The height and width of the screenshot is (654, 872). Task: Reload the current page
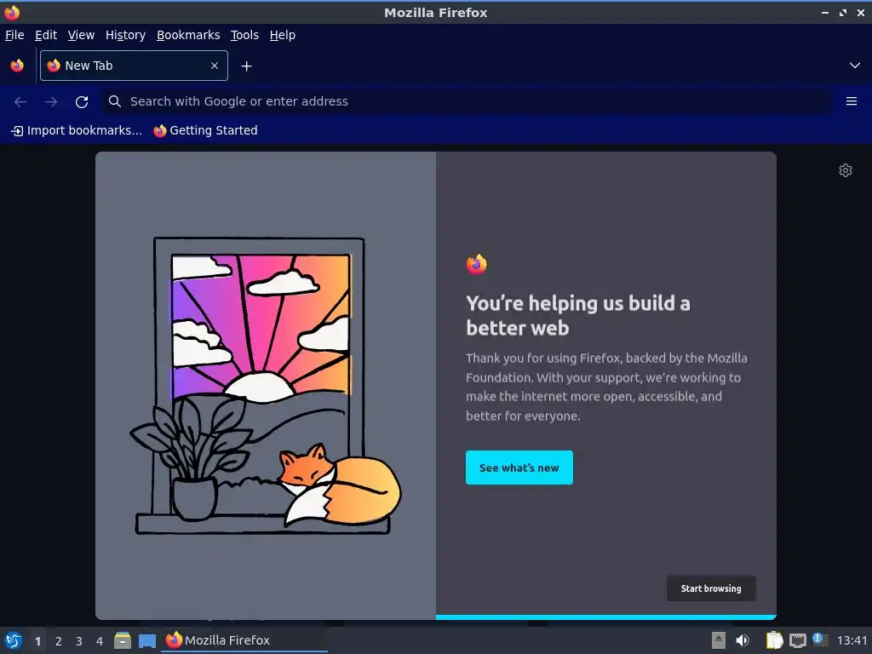coord(82,101)
